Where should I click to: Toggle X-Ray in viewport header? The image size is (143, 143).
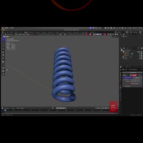[x=94, y=34]
